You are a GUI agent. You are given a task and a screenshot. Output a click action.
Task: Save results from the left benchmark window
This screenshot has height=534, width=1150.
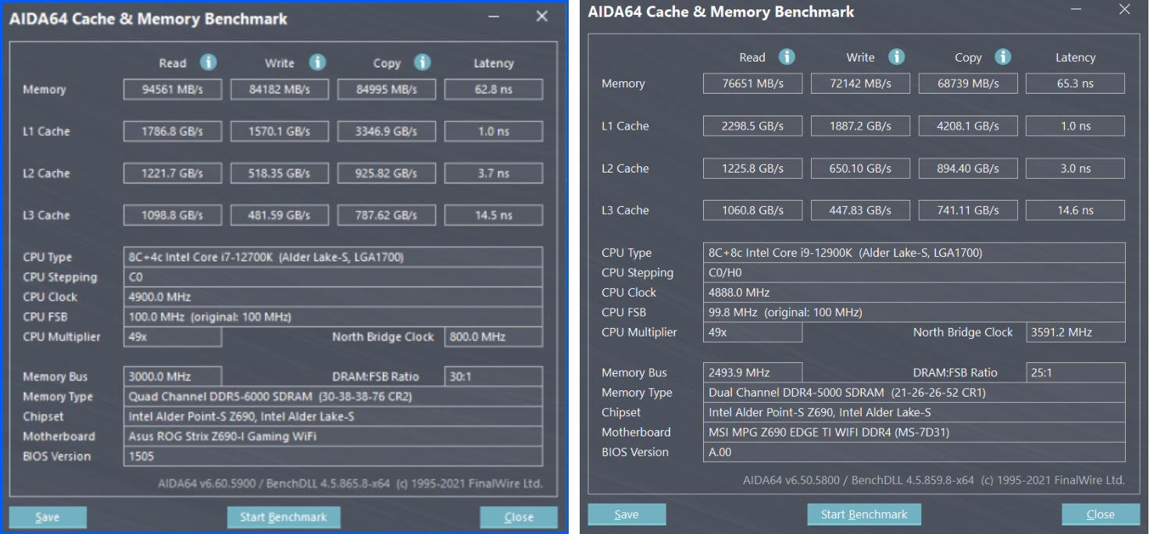(x=47, y=517)
